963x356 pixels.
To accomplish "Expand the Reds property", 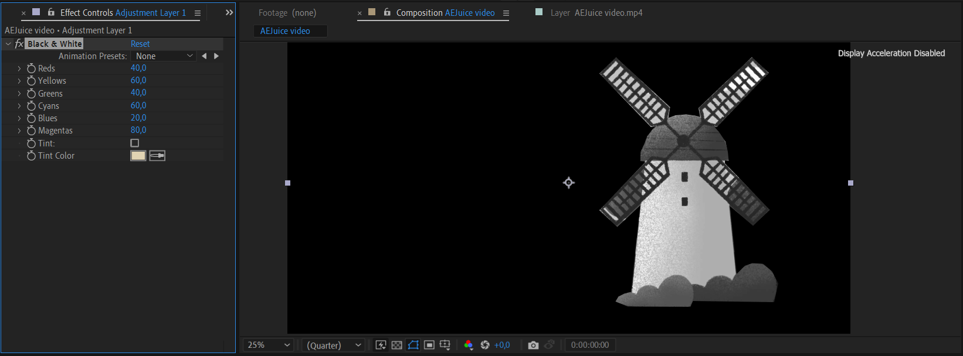I will [x=19, y=69].
